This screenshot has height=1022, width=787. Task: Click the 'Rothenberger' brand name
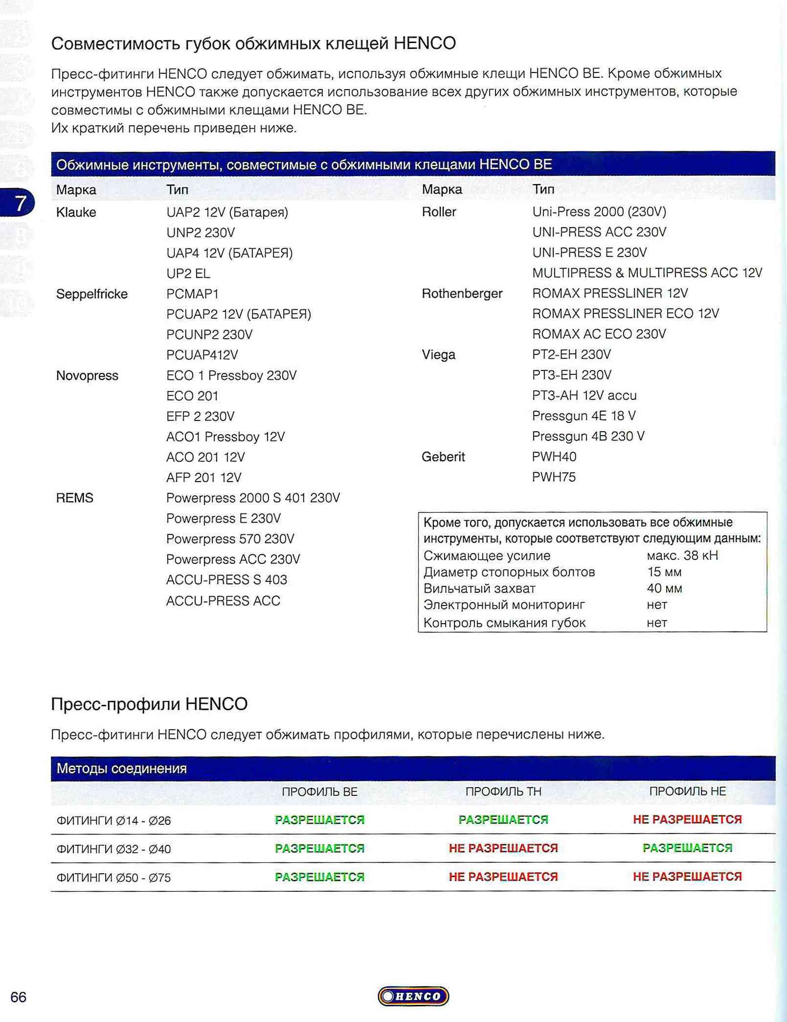tap(462, 294)
